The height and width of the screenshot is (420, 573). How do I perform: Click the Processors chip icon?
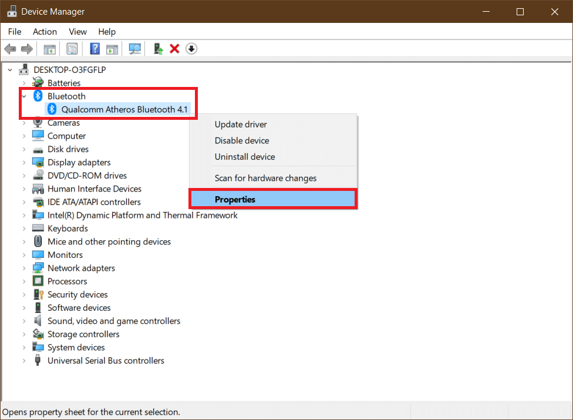point(38,281)
